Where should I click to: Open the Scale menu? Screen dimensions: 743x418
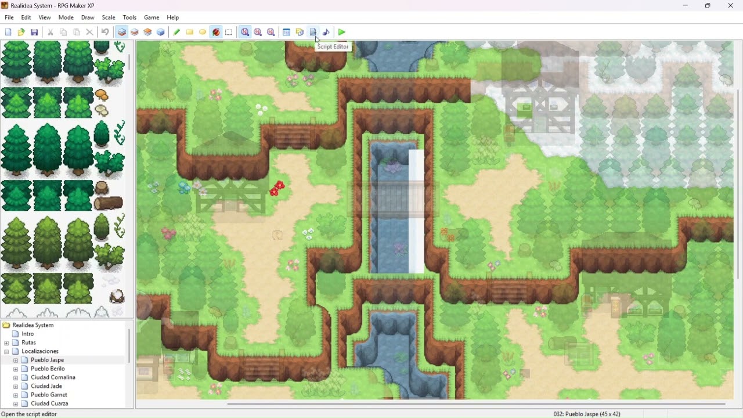(109, 17)
